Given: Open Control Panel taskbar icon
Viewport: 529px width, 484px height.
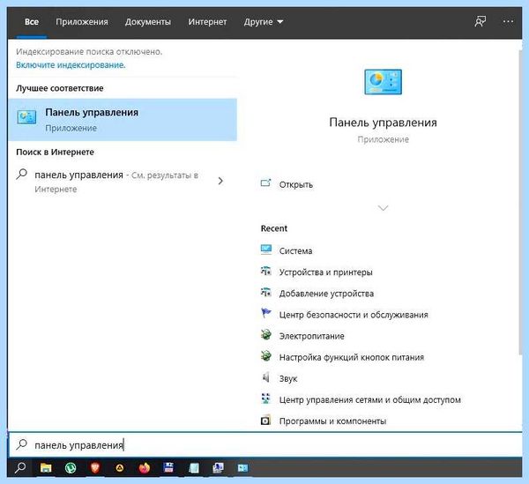Looking at the screenshot, I should tap(242, 467).
